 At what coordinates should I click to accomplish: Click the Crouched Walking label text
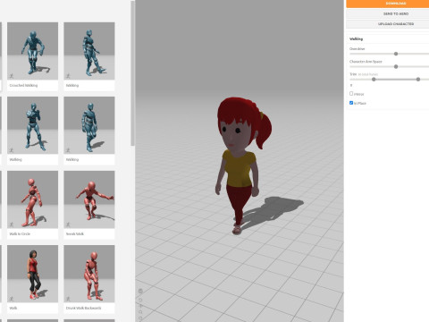(x=23, y=86)
